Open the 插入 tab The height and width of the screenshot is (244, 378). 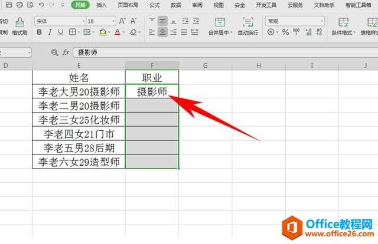(101, 5)
